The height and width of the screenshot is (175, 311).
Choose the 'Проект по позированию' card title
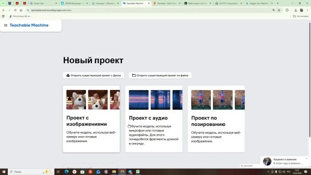[x=208, y=121]
